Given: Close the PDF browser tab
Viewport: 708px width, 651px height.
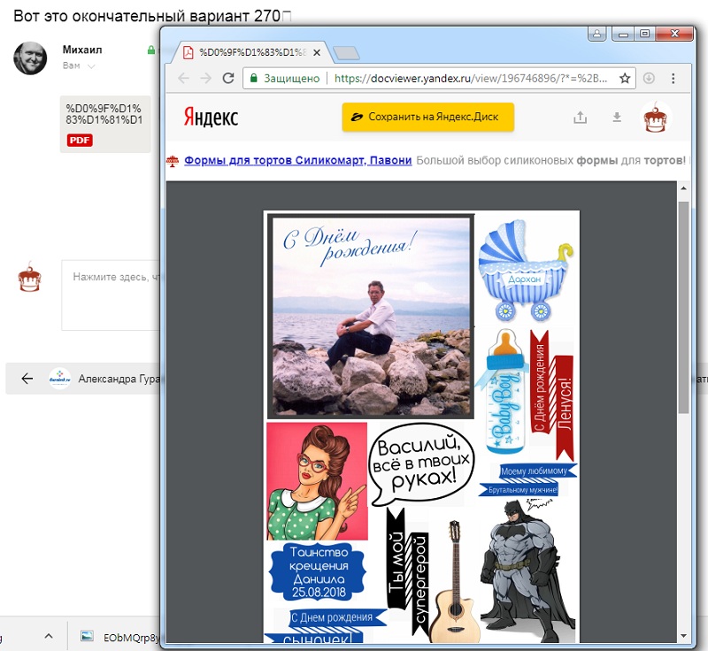Looking at the screenshot, I should [317, 52].
